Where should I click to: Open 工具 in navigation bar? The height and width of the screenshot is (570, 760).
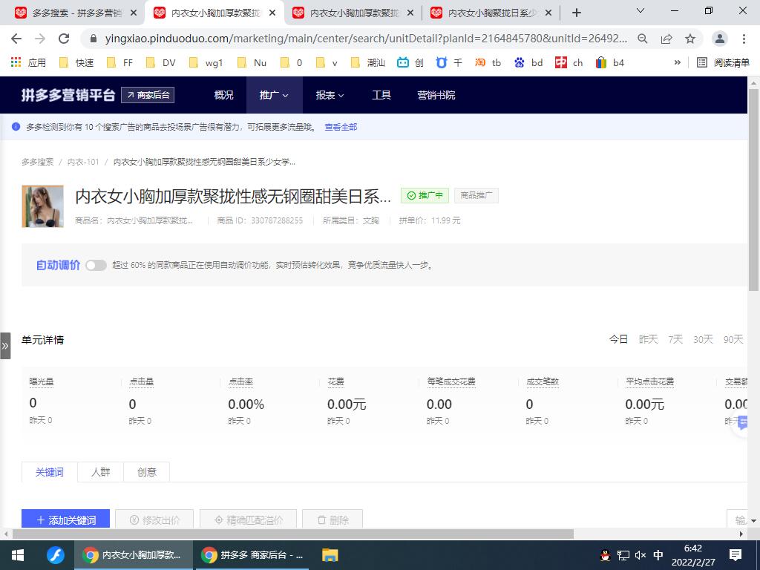[x=381, y=95]
